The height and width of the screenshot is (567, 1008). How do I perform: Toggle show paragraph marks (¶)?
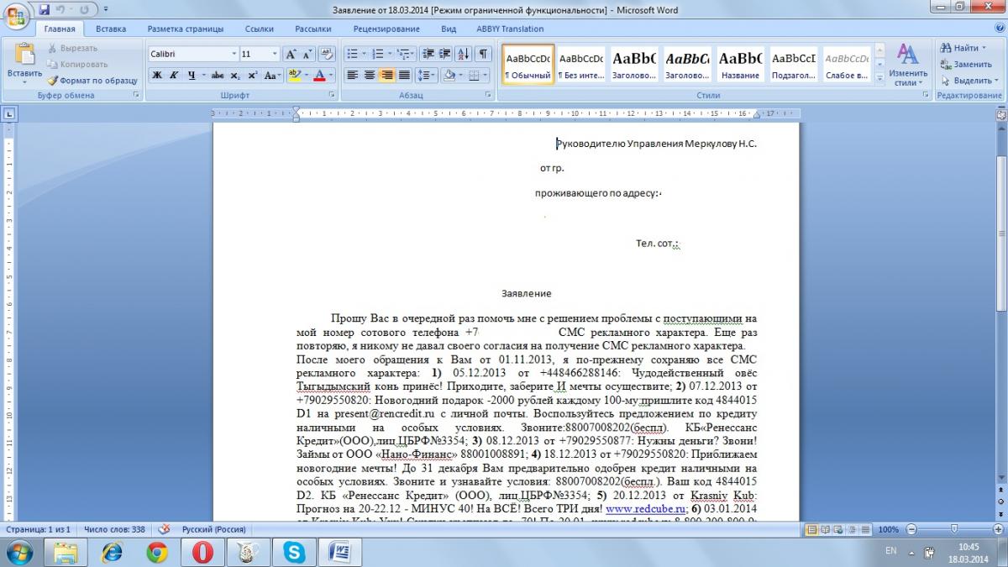483,54
